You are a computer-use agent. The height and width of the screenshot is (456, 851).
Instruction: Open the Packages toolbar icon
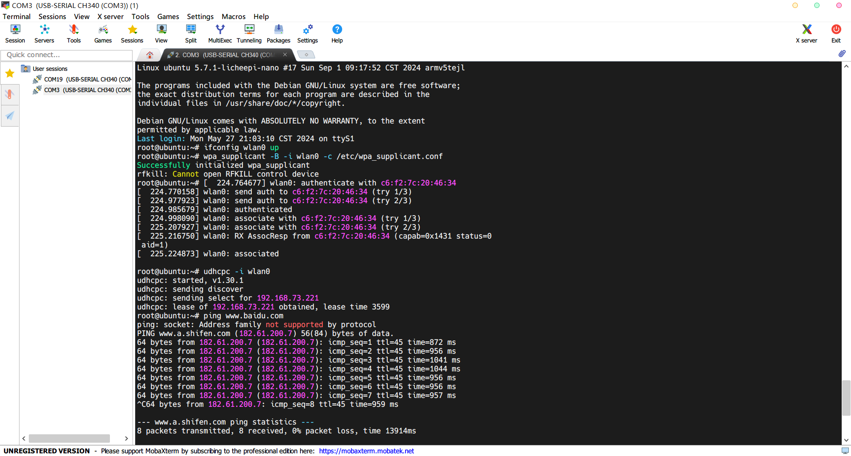[278, 34]
